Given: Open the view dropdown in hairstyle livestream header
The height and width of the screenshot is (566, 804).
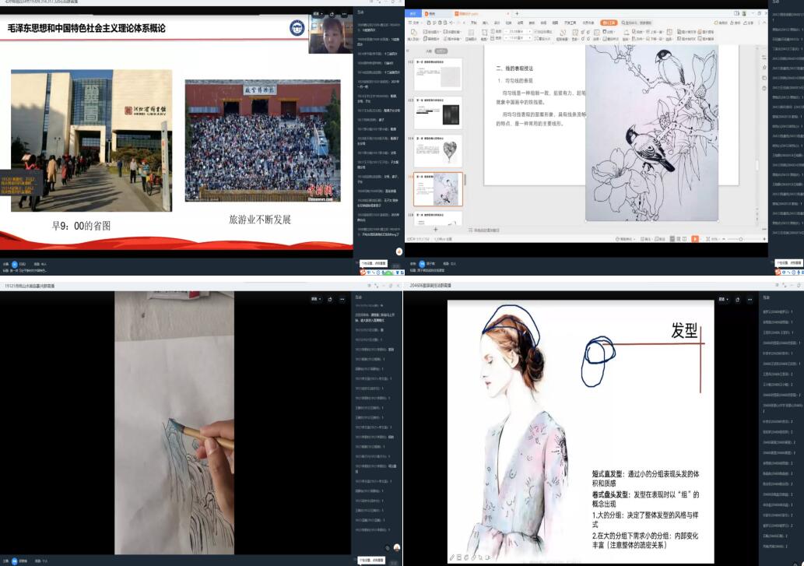Looking at the screenshot, I should coord(723,299).
